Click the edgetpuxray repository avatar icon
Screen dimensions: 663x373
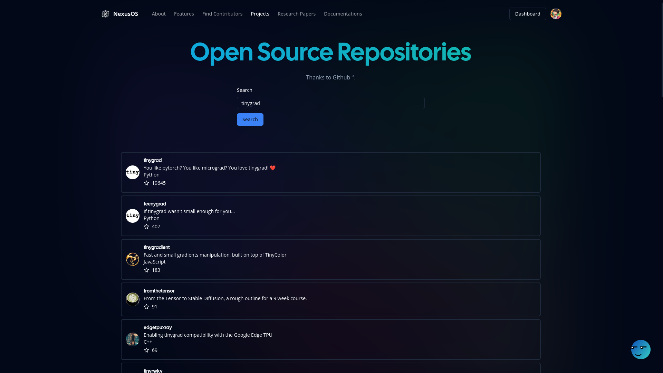pos(133,339)
